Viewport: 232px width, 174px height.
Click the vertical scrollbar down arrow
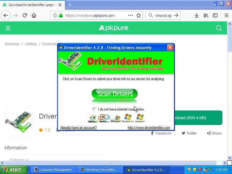point(229,158)
